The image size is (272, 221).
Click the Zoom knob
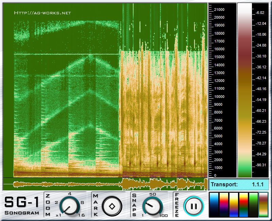pos(69,206)
